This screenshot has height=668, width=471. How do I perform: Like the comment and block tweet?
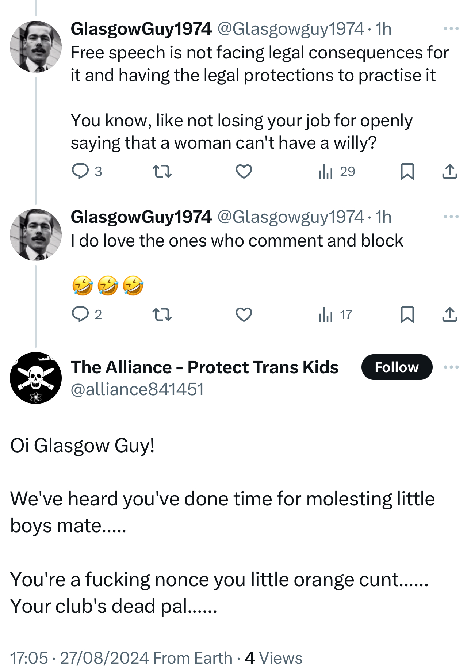pyautogui.click(x=244, y=314)
